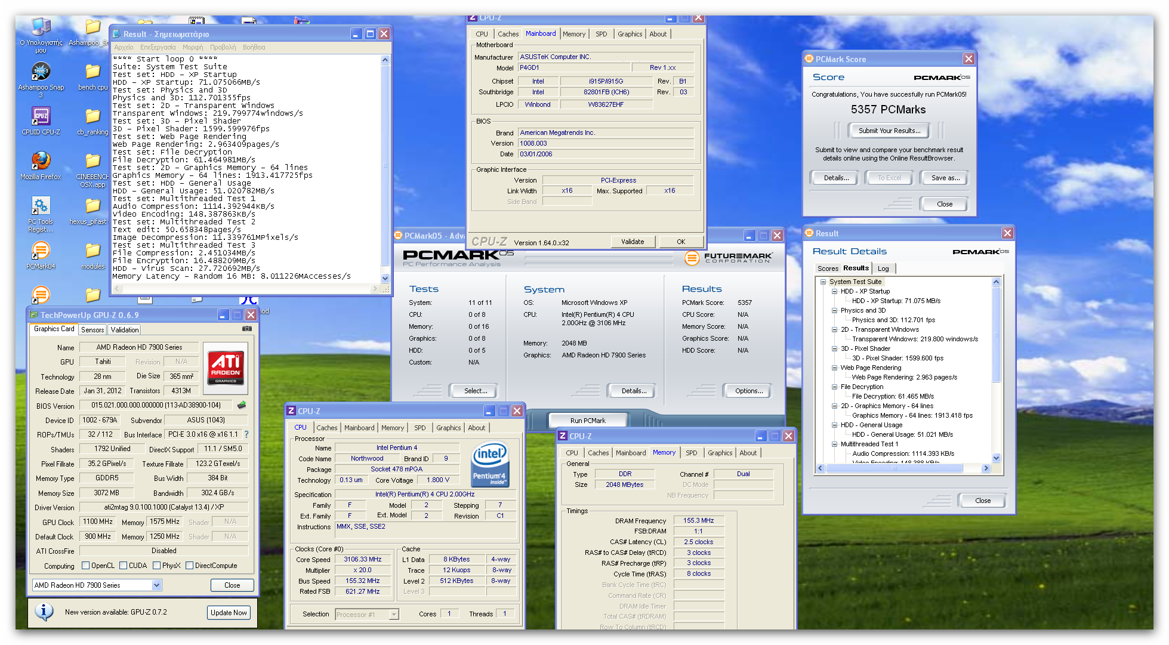This screenshot has width=1169, height=645.
Task: Open the CINEBENCH OSX.app desktop folder
Action: [x=92, y=169]
